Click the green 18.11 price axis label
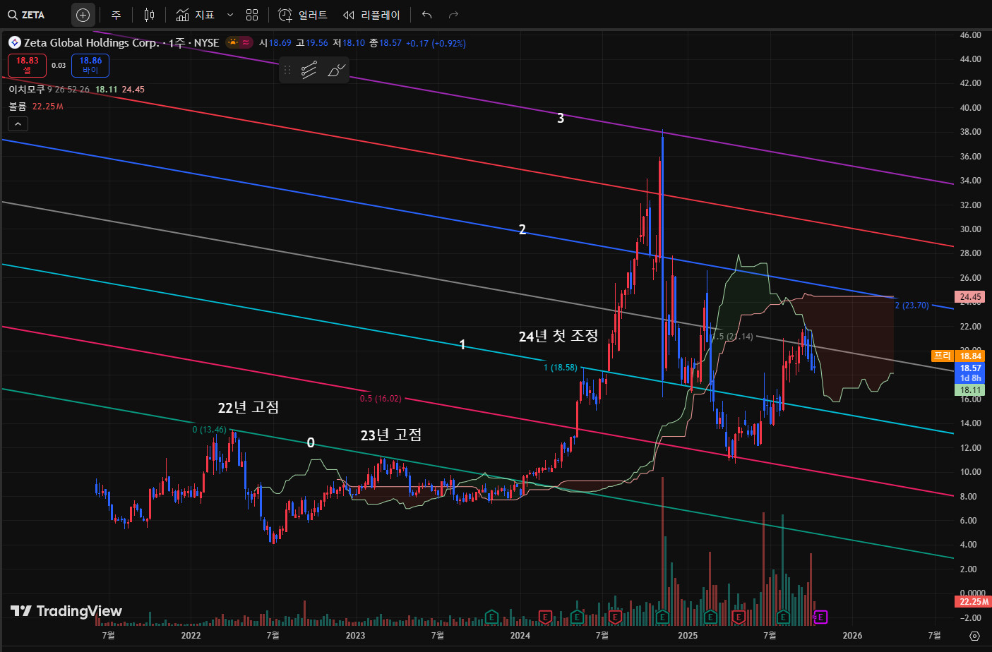The height and width of the screenshot is (652, 992). 971,390
